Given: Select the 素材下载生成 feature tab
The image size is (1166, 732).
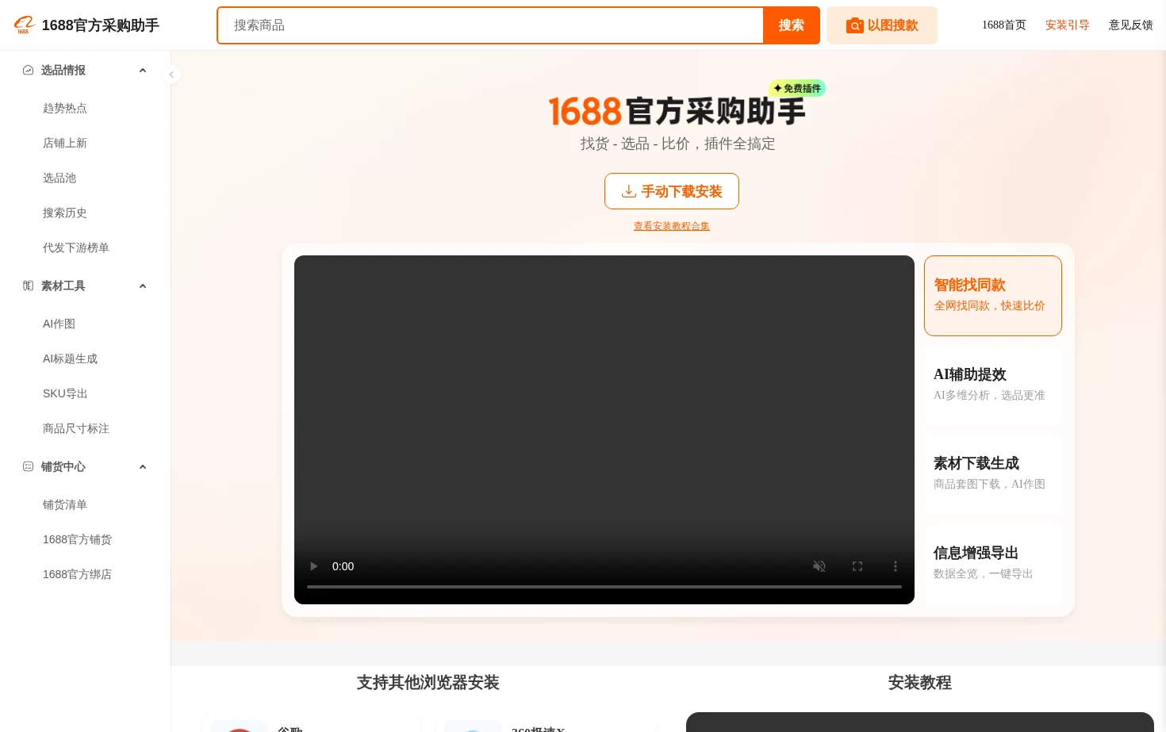Looking at the screenshot, I should (993, 473).
